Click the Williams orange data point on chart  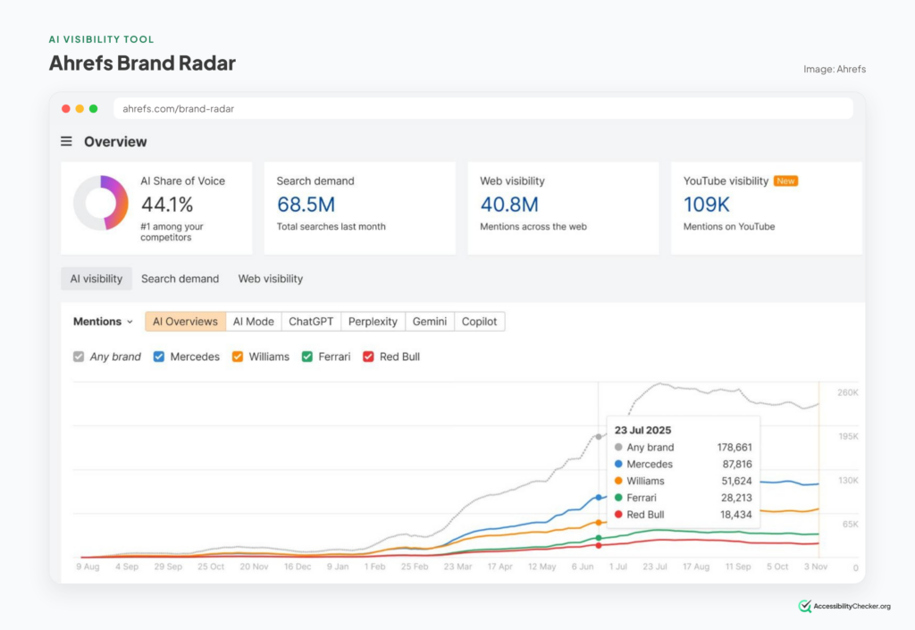(598, 523)
